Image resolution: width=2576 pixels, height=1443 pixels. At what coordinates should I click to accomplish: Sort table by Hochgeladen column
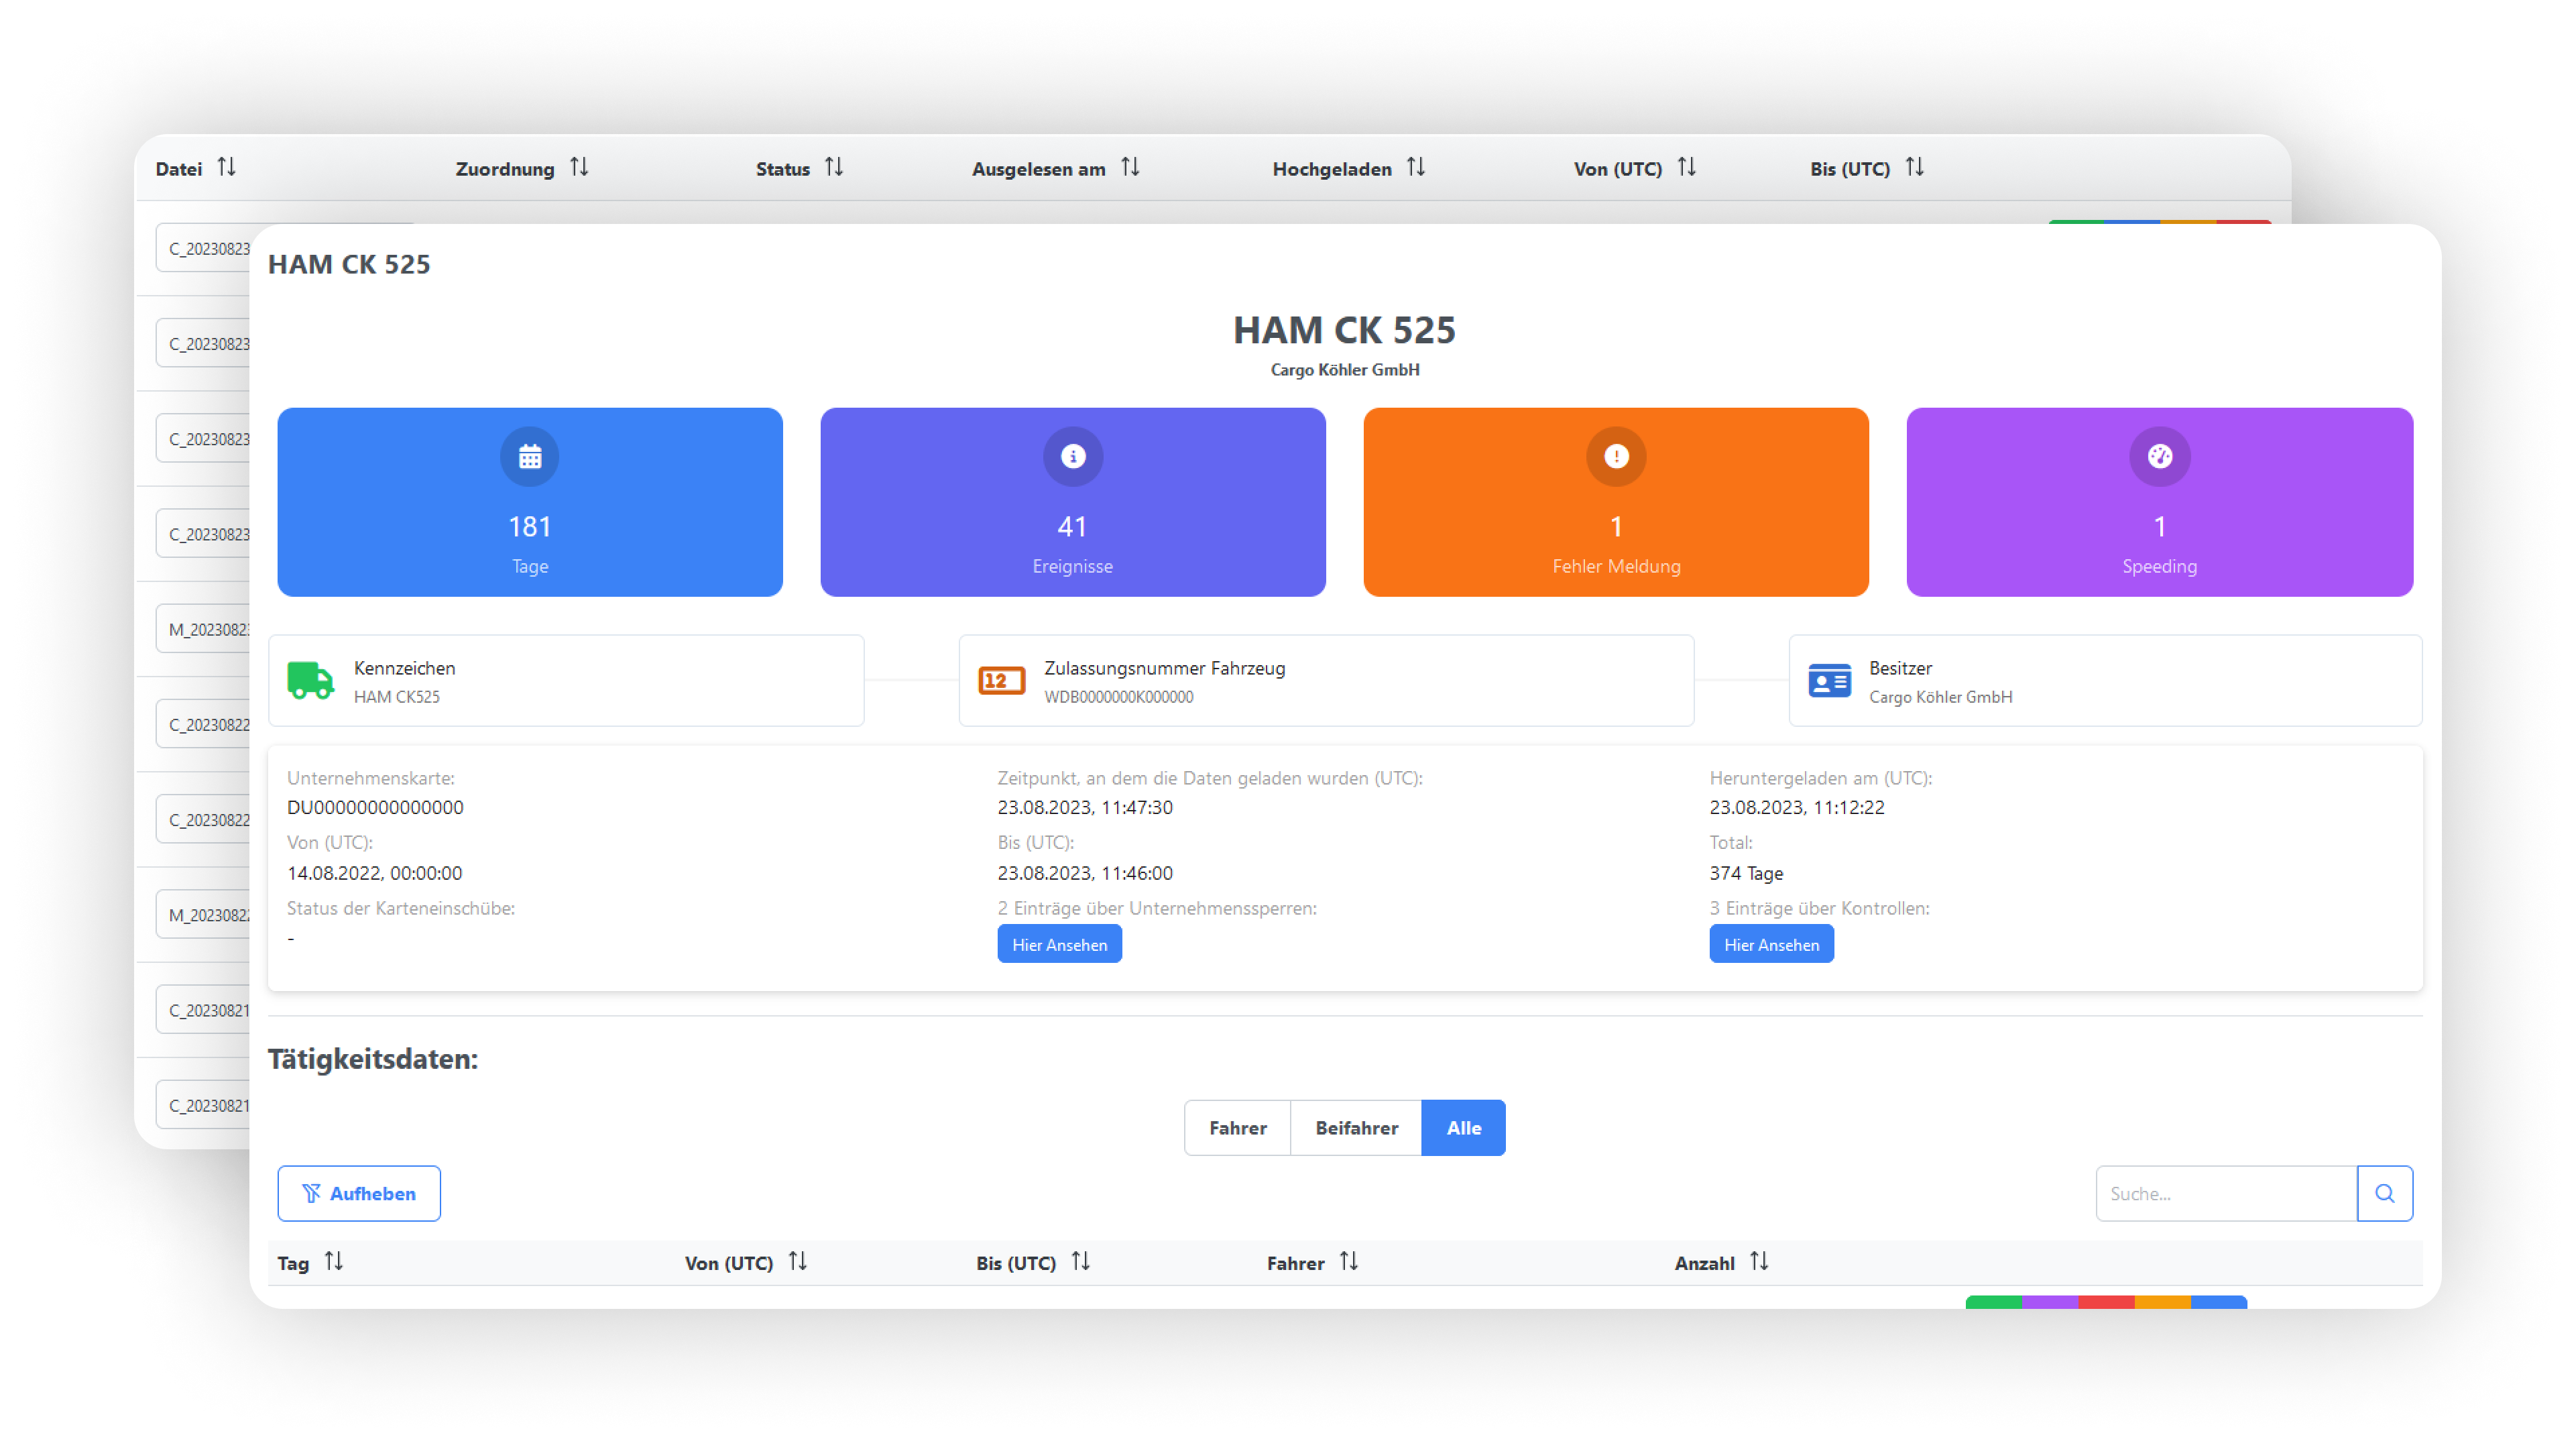1416,168
